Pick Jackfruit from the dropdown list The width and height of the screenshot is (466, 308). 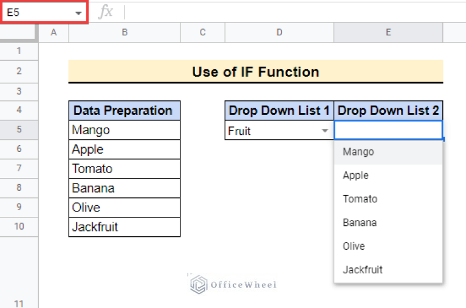pyautogui.click(x=363, y=270)
